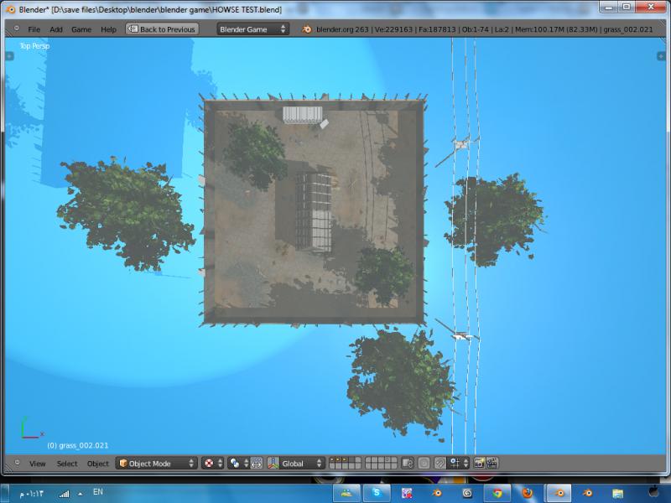Open the Add menu
The image size is (671, 503).
pyautogui.click(x=56, y=29)
